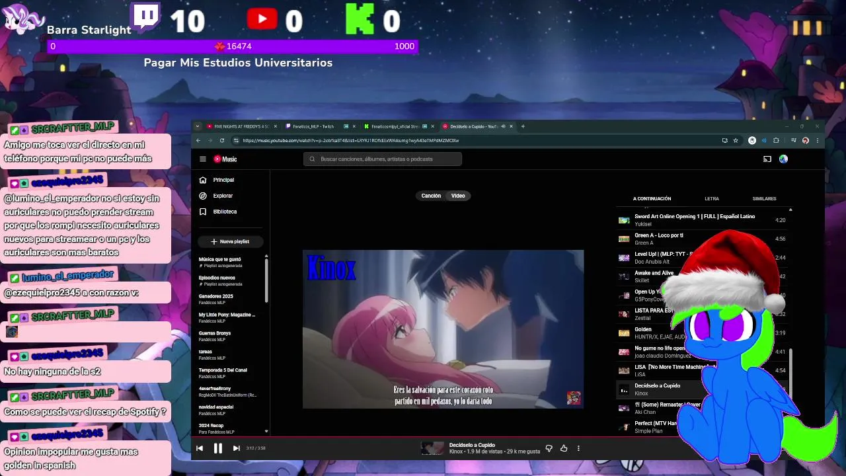Screen dimensions: 846x476
Task: Open the account avatar menu
Action: pos(783,159)
